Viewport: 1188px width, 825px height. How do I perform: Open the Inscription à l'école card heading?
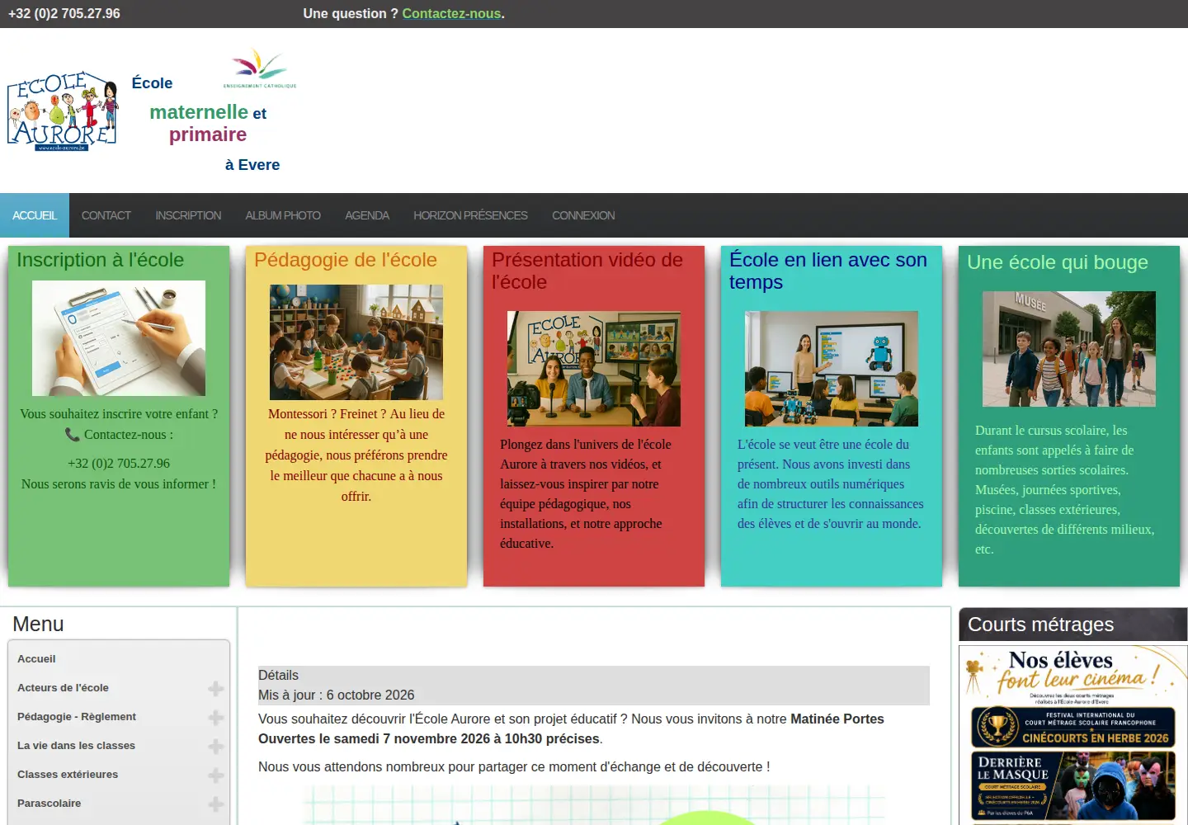click(x=101, y=260)
